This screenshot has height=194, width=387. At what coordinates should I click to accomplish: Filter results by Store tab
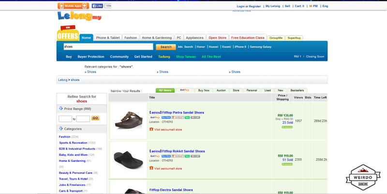tap(236, 90)
